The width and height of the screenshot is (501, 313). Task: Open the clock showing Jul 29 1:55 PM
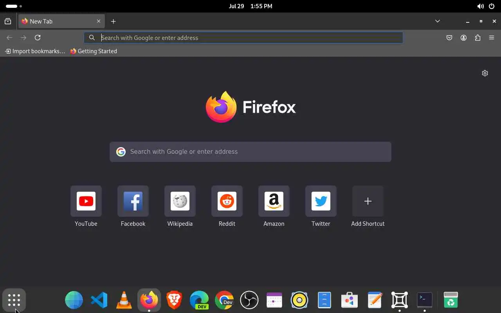point(250,6)
